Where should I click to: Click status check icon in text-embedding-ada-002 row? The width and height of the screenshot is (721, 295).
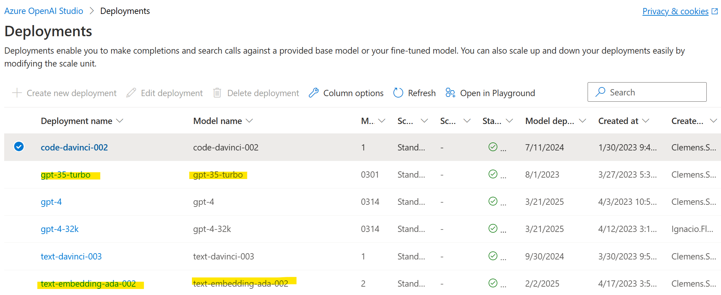coord(493,283)
